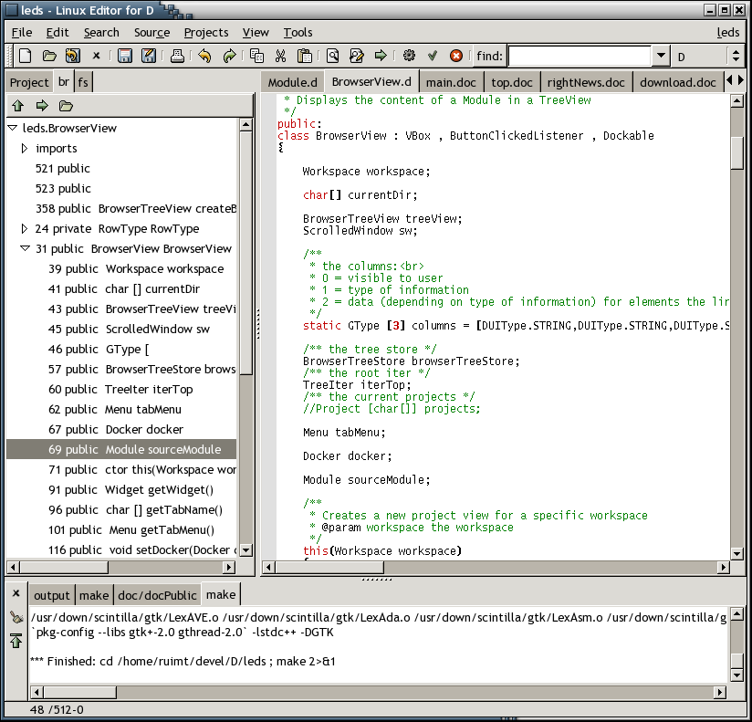Select 45 public ScrolledWindow sw row
The image size is (752, 722).
point(121,329)
